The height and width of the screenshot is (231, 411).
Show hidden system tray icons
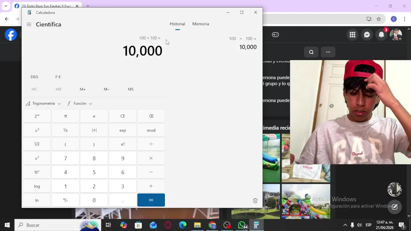345,225
